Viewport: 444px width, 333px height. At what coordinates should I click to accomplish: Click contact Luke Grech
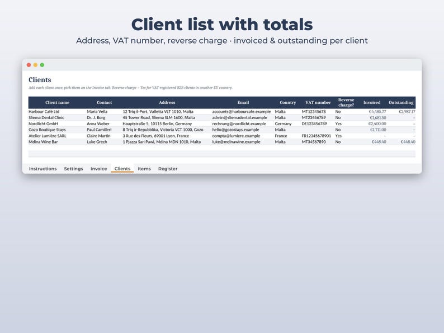(x=97, y=142)
